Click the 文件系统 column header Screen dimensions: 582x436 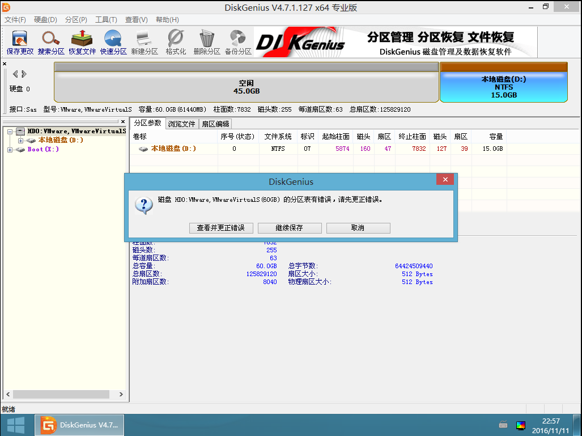(x=278, y=137)
